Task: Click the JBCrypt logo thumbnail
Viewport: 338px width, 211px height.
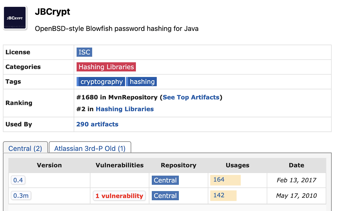Action: click(x=15, y=18)
